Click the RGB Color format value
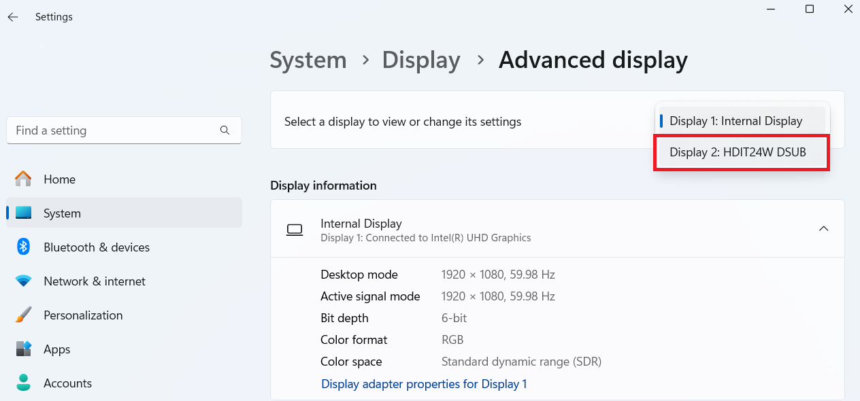860x401 pixels. [452, 340]
